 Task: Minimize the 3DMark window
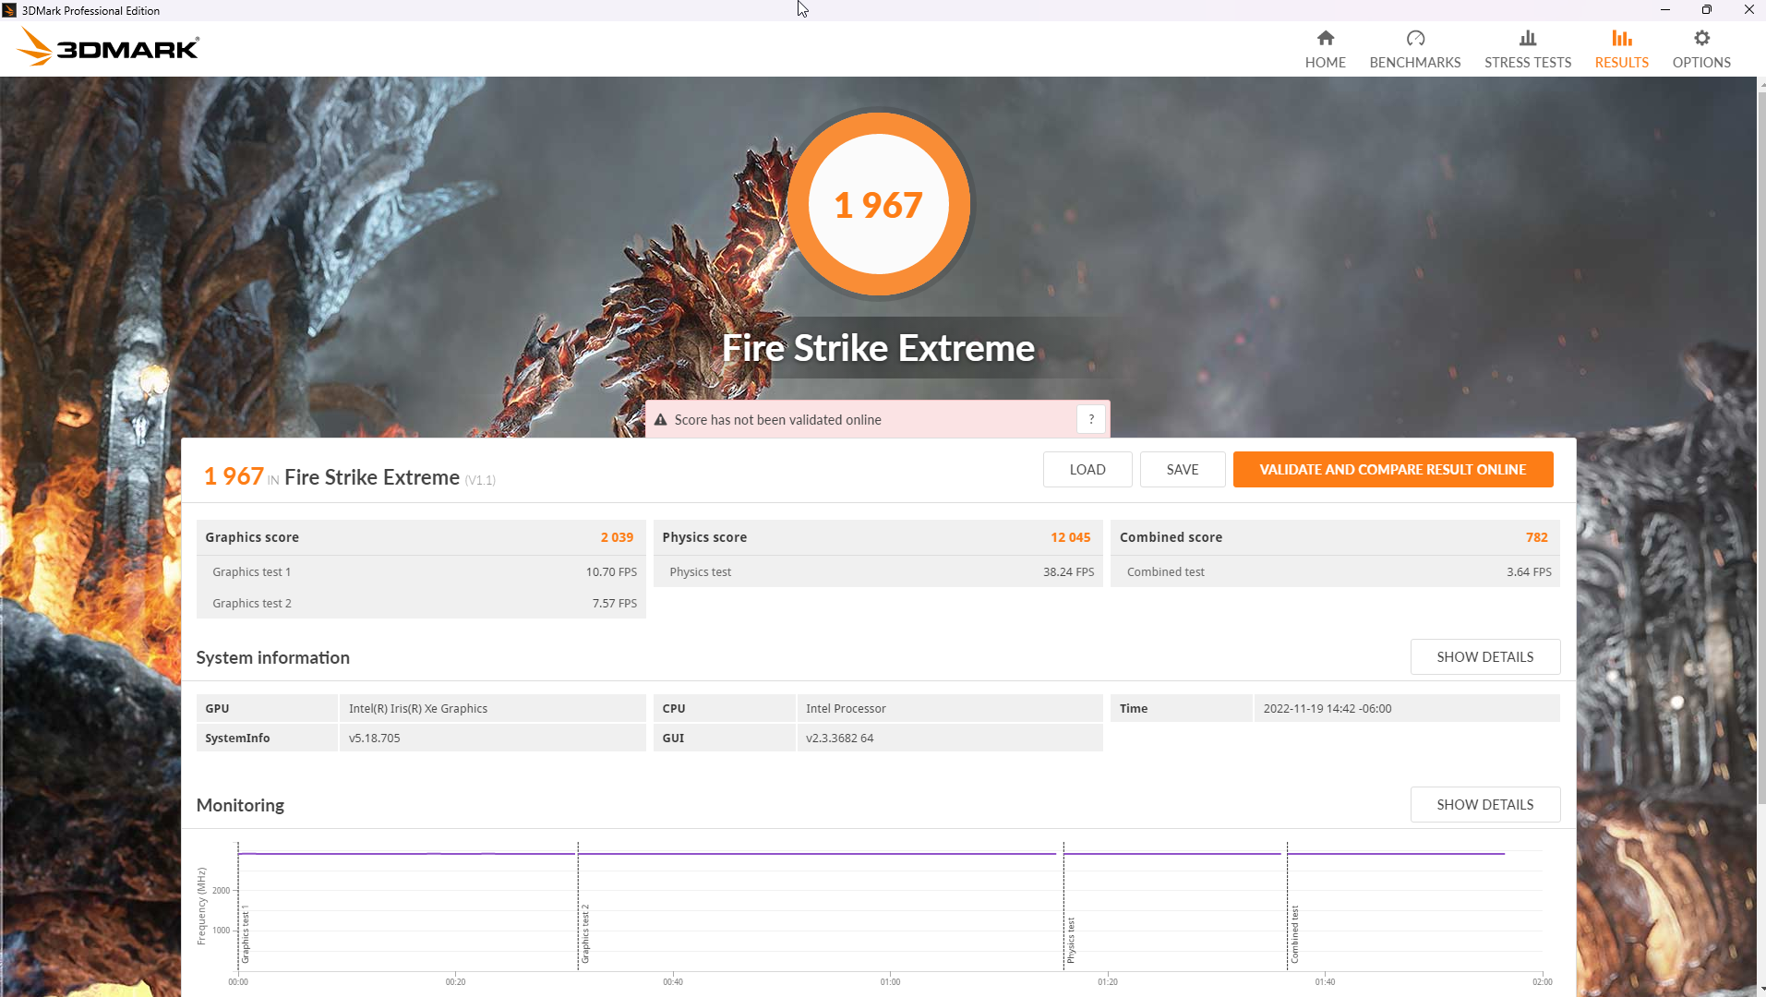[1664, 10]
